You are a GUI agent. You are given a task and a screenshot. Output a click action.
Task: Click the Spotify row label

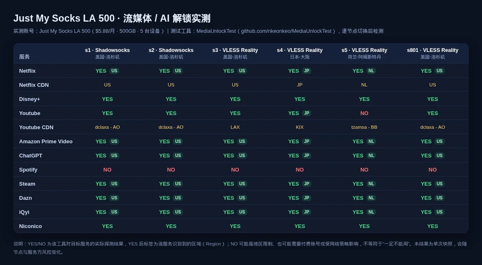(28, 170)
